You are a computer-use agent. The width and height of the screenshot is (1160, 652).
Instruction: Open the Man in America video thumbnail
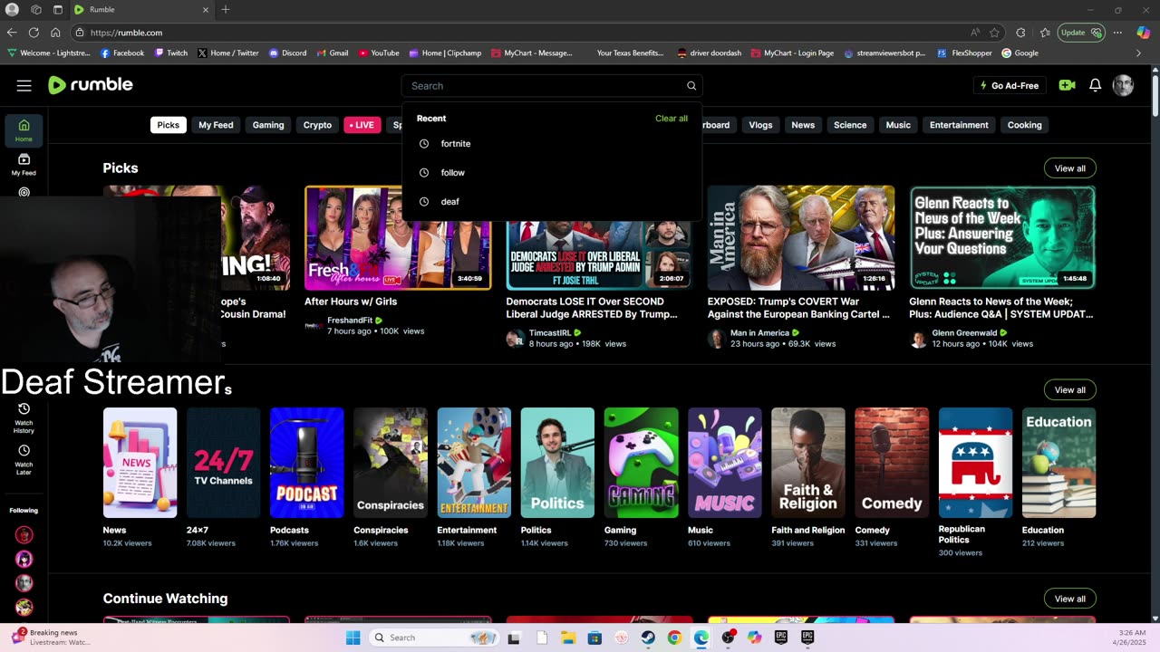[801, 238]
